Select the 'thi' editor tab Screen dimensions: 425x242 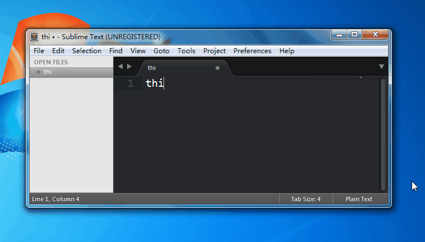[184, 68]
